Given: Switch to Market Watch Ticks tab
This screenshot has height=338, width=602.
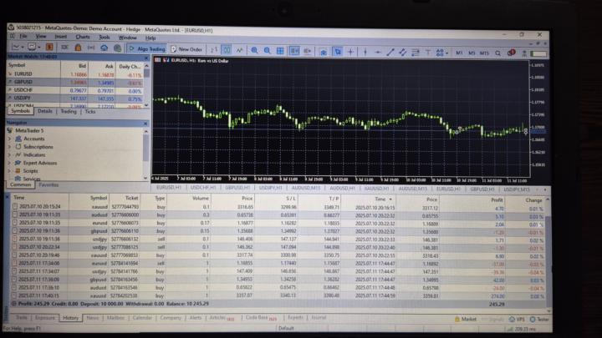Looking at the screenshot, I should click(90, 112).
